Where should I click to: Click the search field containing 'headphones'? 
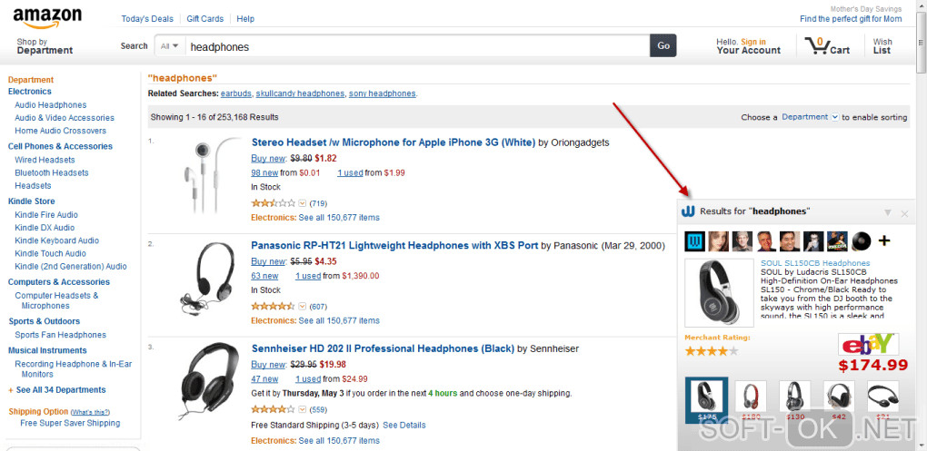416,46
